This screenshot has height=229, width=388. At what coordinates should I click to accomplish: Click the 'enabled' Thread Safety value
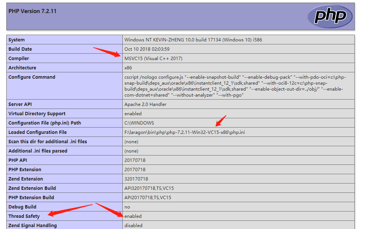(x=133, y=216)
